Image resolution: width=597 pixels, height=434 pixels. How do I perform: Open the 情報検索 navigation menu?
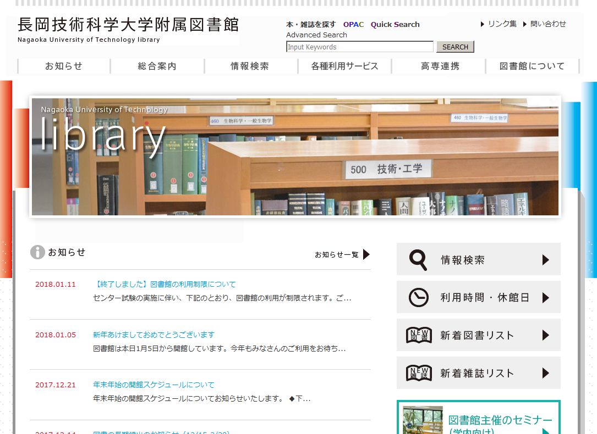tap(250, 66)
